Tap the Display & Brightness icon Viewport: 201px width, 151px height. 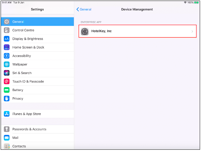(7, 39)
